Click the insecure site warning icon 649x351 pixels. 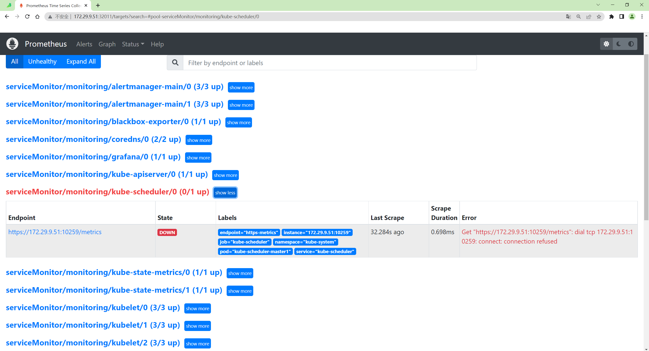click(x=50, y=17)
